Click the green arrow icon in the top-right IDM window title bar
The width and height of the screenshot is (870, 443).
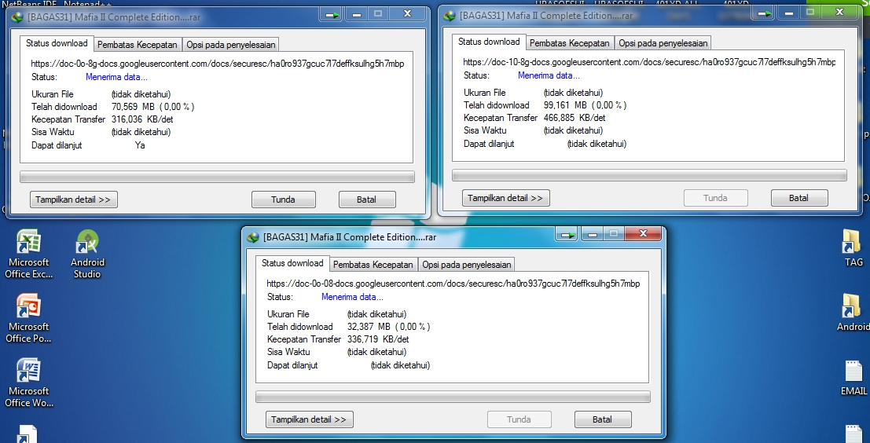coord(764,13)
